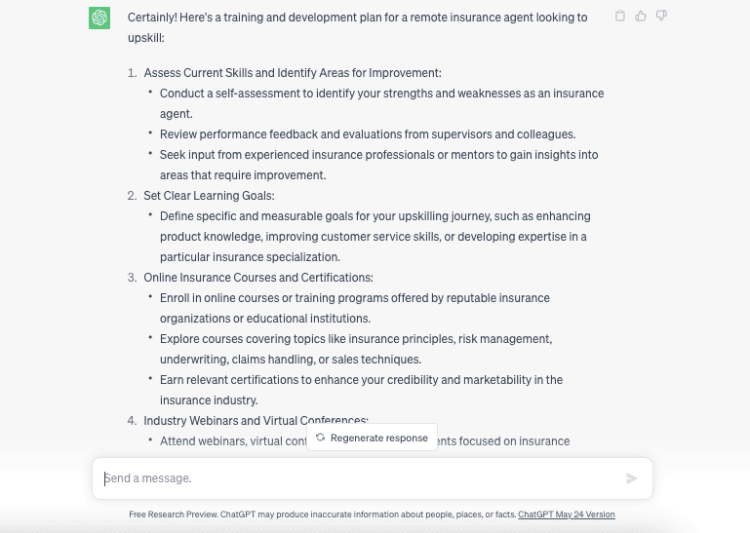Click the 'Certainly! Here's a training' intro text
This screenshot has height=533, width=750.
pos(357,27)
